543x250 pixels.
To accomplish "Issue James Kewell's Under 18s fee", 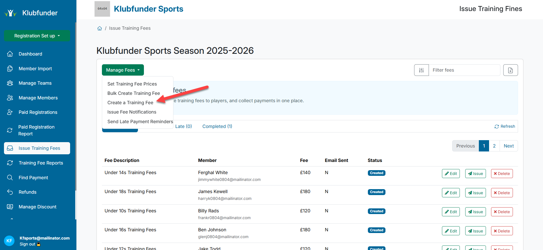I will click(x=475, y=193).
